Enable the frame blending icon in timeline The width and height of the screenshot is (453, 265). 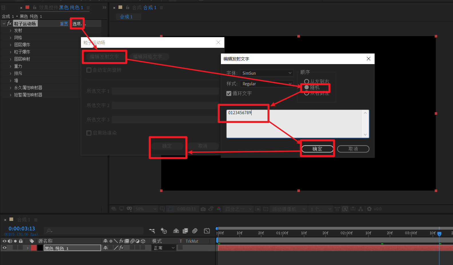point(185,231)
